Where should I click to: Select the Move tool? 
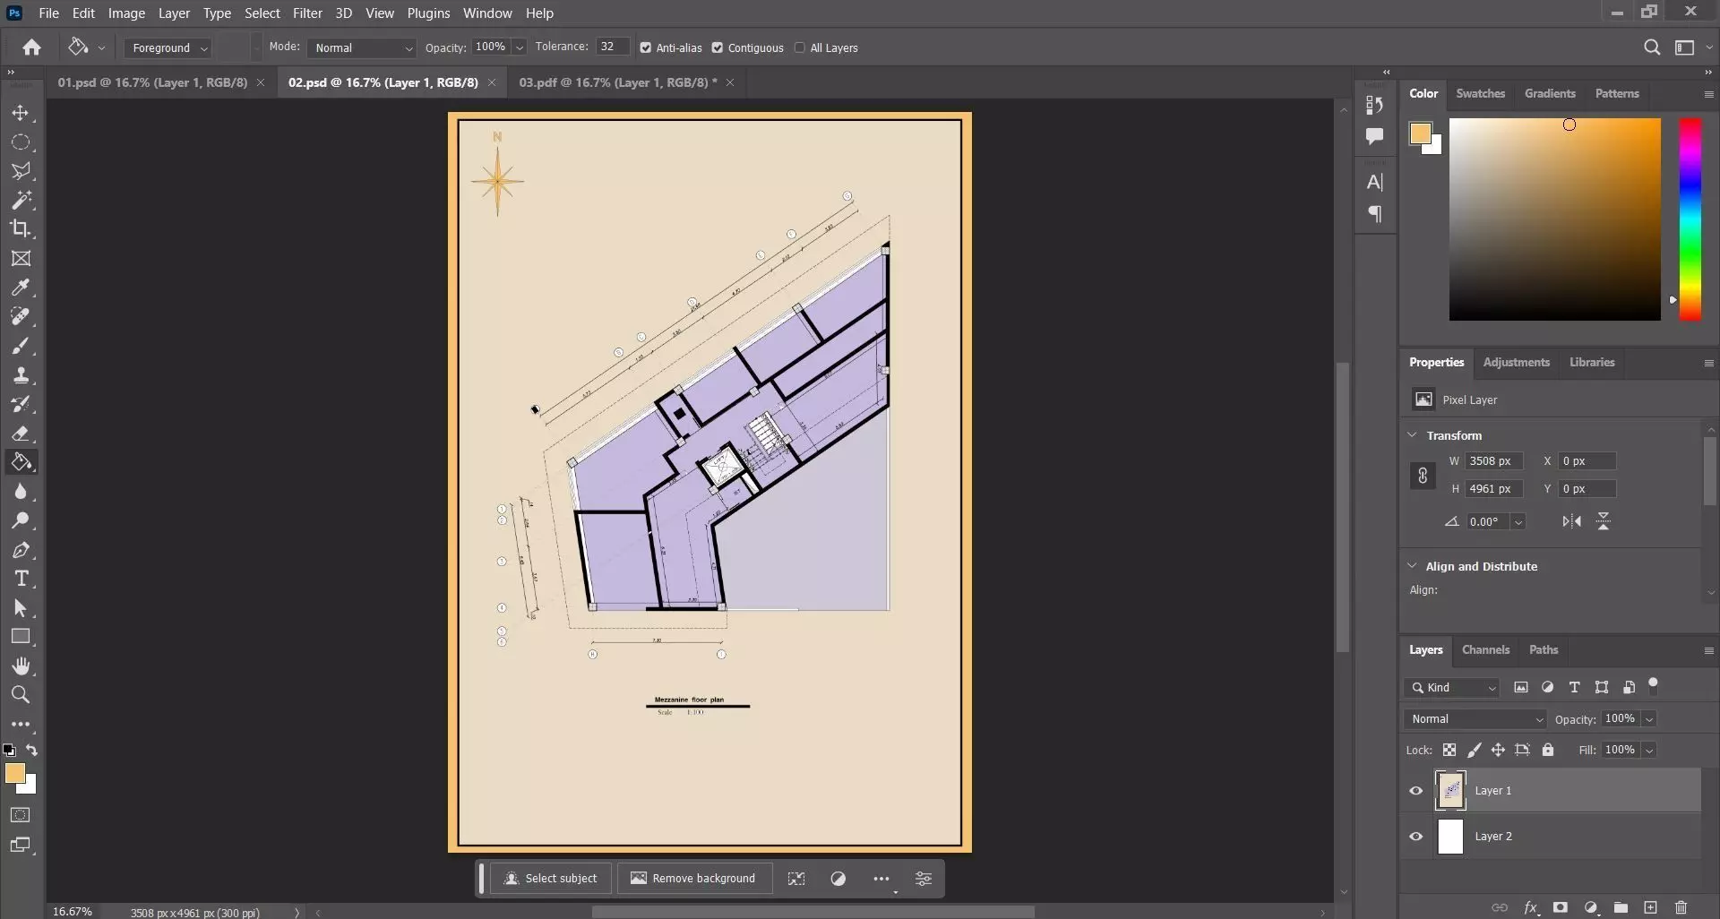coord(21,114)
